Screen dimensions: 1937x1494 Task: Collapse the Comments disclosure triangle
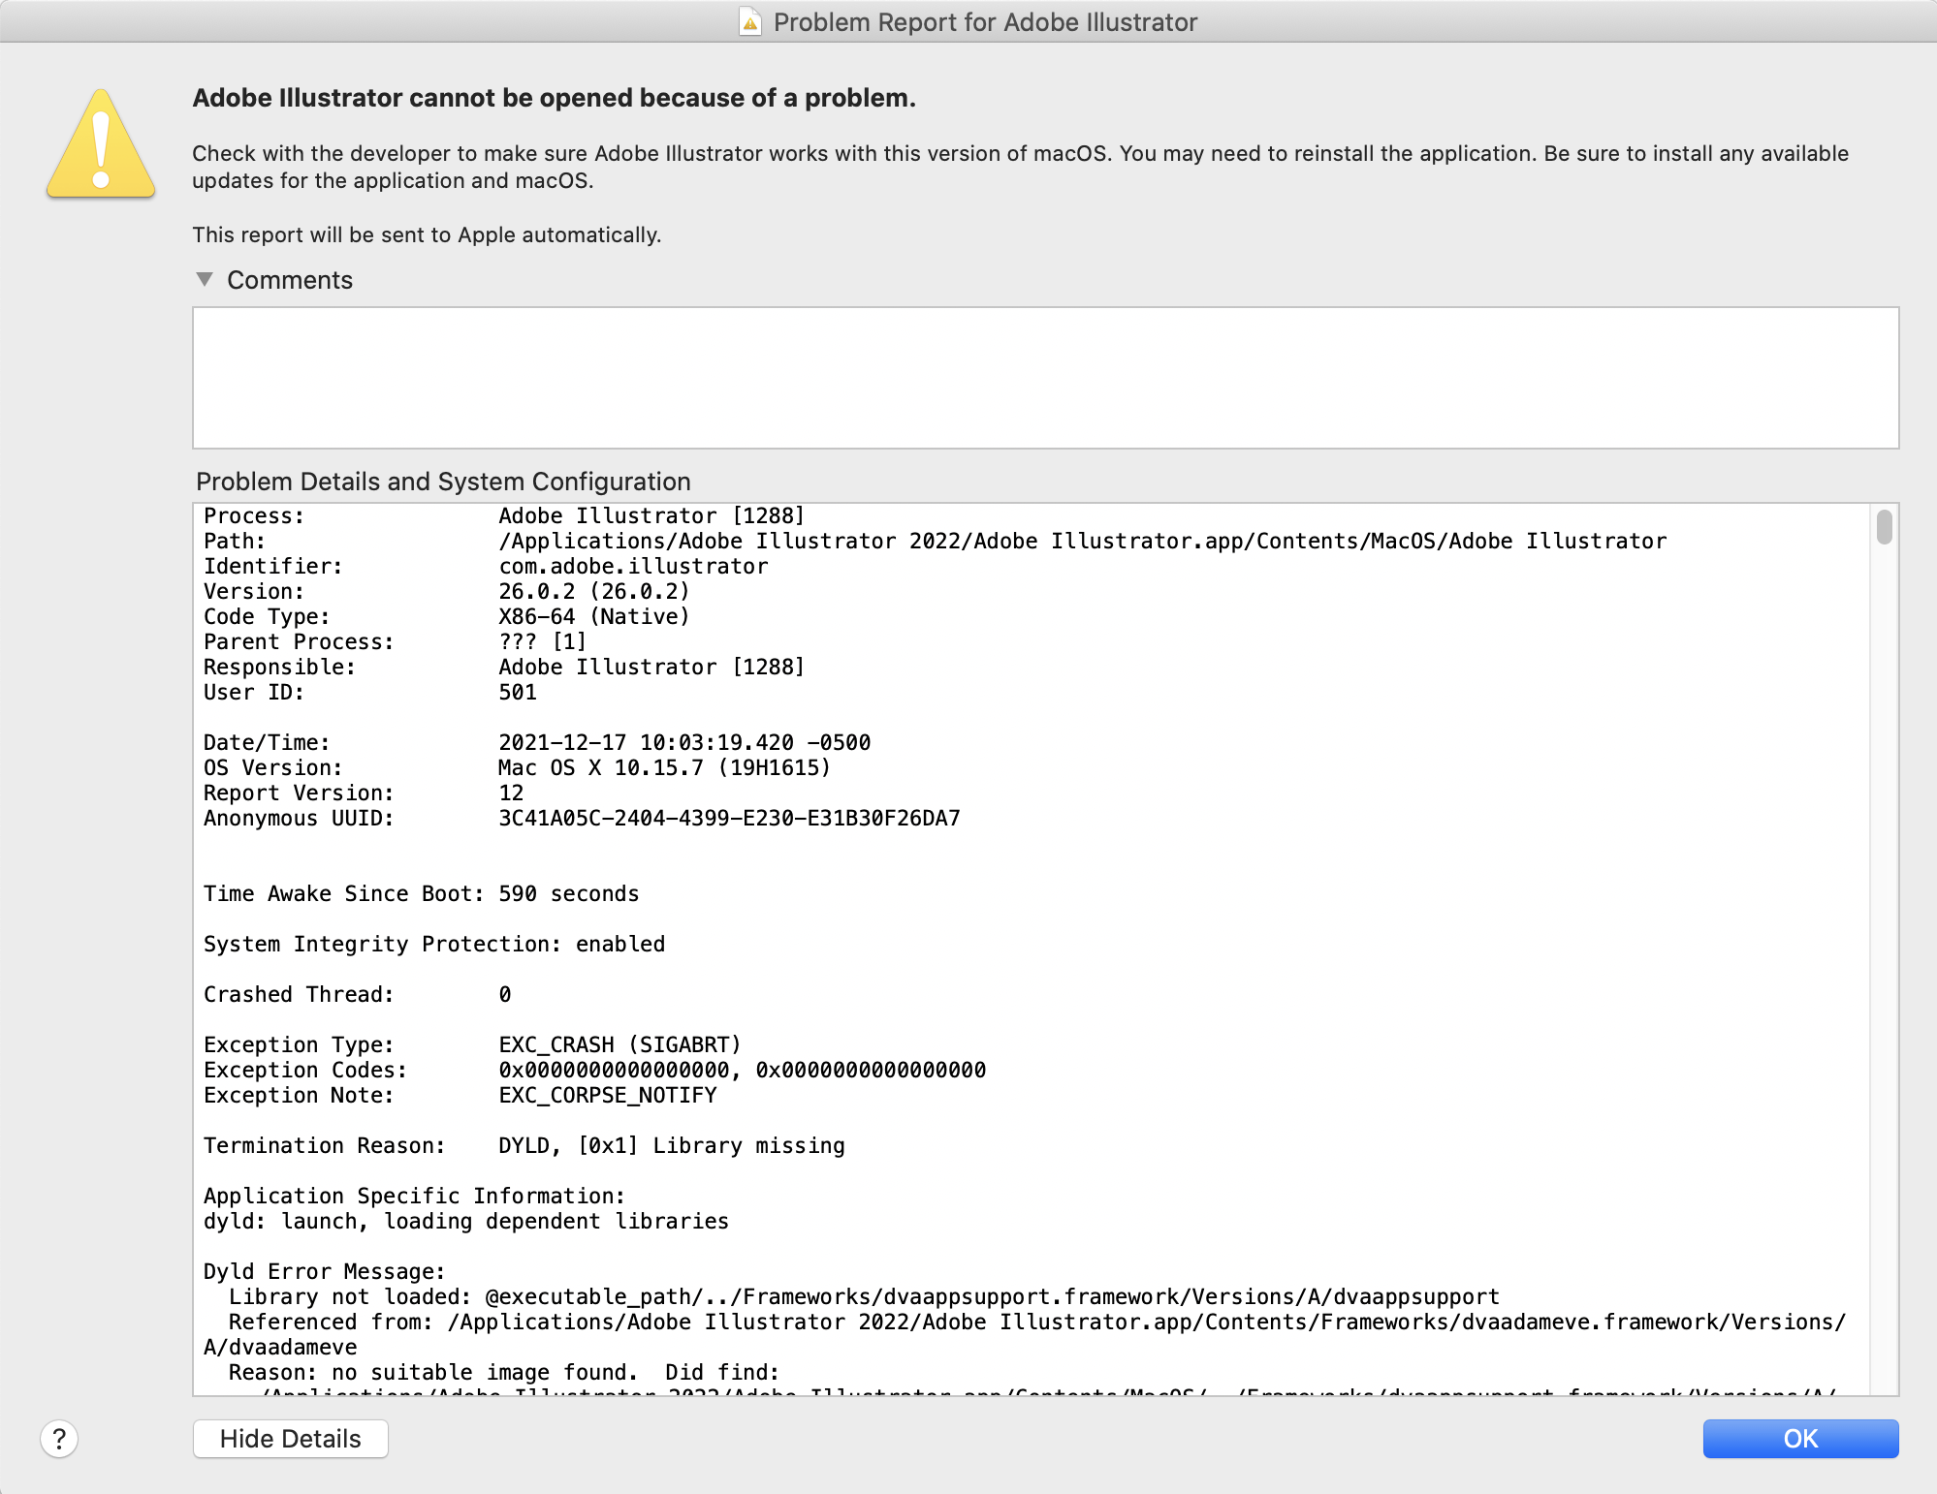[x=205, y=279]
